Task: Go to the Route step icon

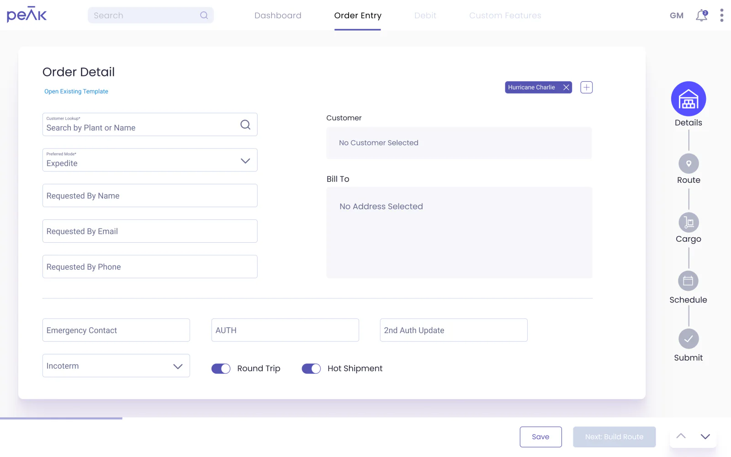Action: [x=689, y=164]
